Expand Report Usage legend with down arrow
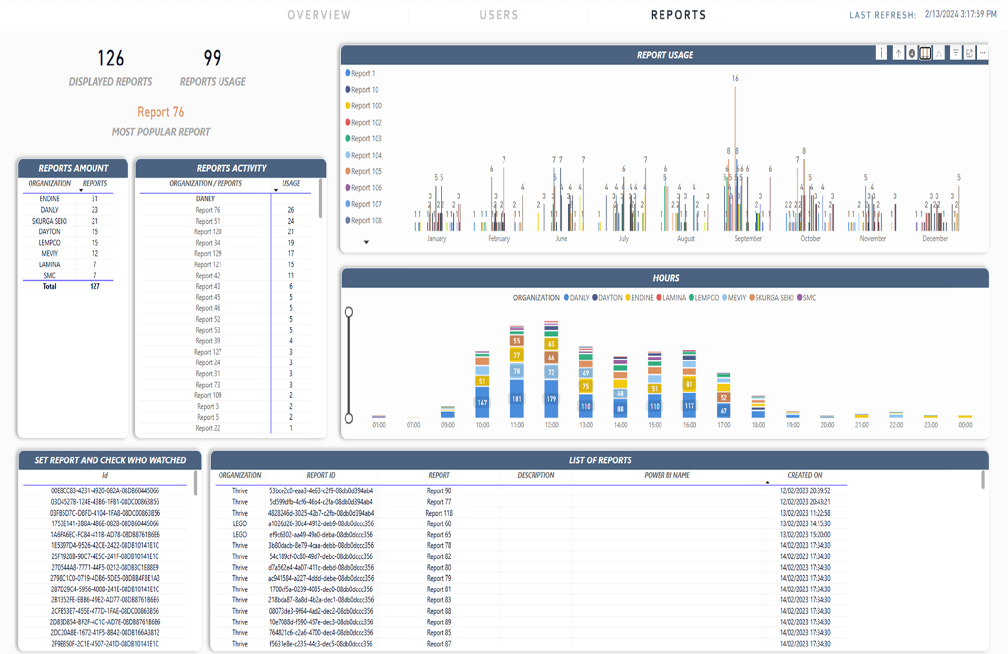Screen dimensions: 1008x654 (x=366, y=242)
